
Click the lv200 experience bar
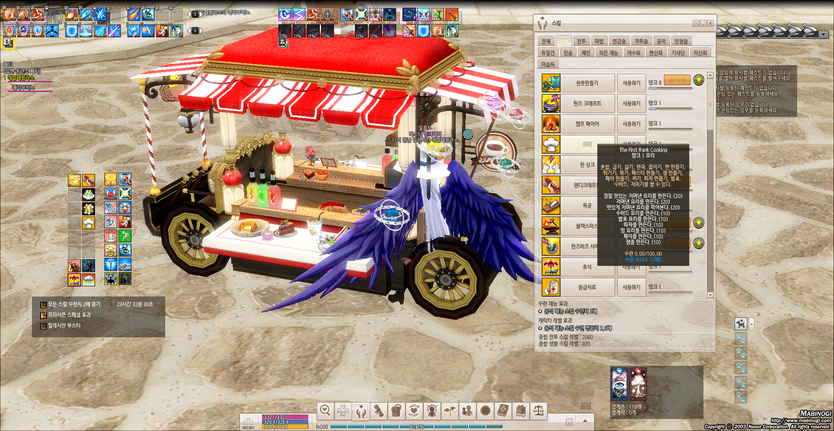[x=416, y=427]
